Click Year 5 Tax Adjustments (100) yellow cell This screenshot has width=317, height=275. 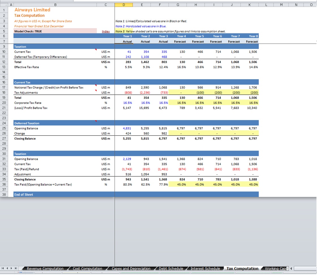tap(196, 93)
